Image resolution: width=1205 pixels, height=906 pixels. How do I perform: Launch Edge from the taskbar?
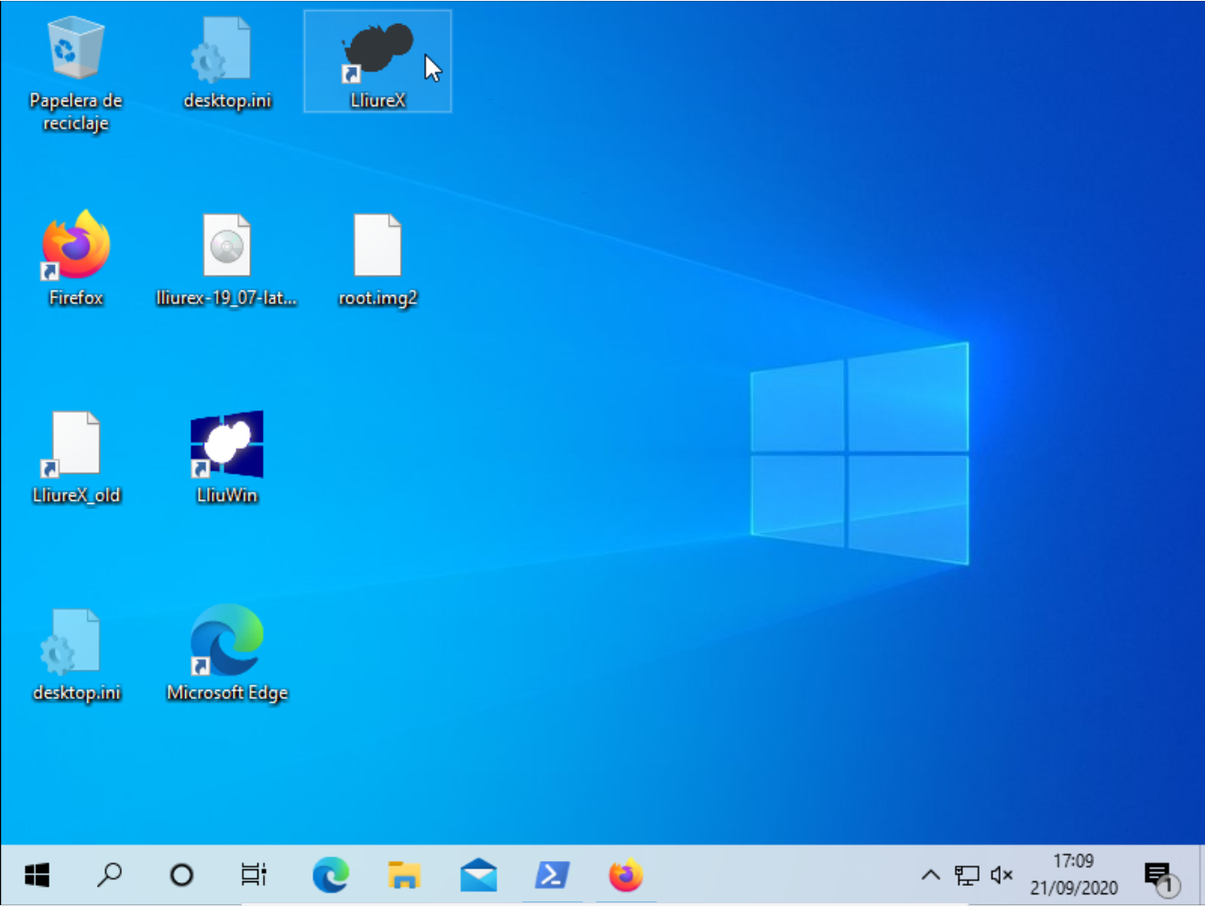[330, 875]
